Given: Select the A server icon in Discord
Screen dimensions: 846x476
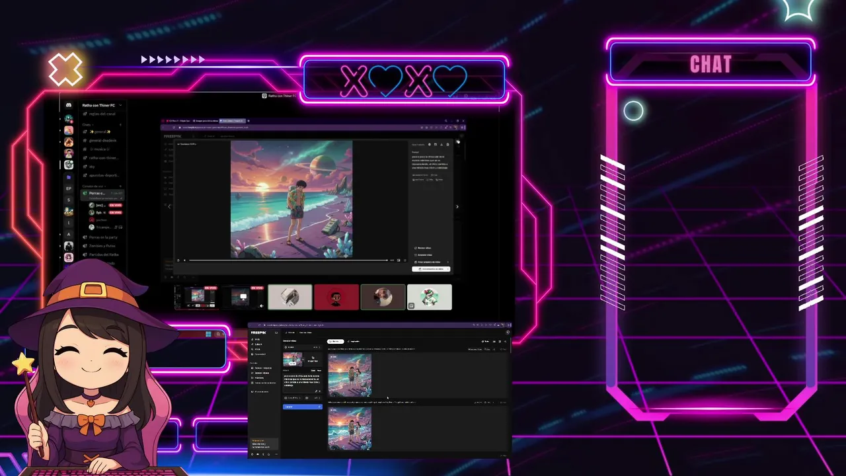Looking at the screenshot, I should point(69,234).
